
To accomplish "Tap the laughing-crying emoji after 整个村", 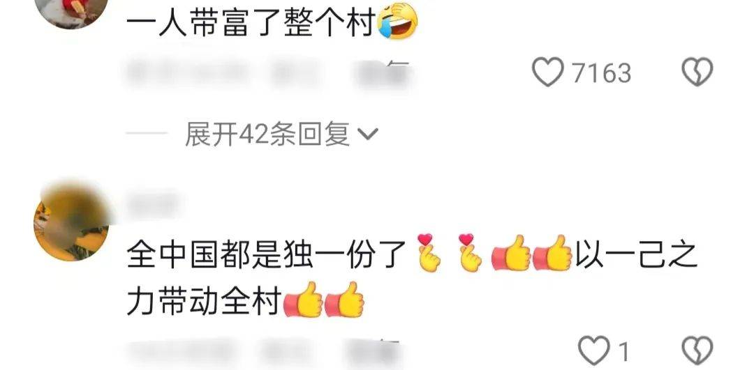I will 397,21.
